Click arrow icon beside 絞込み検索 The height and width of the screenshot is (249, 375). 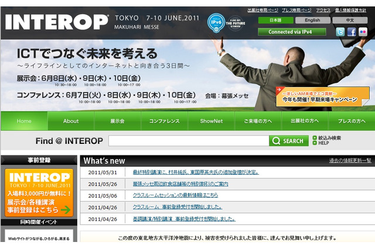coord(315,137)
